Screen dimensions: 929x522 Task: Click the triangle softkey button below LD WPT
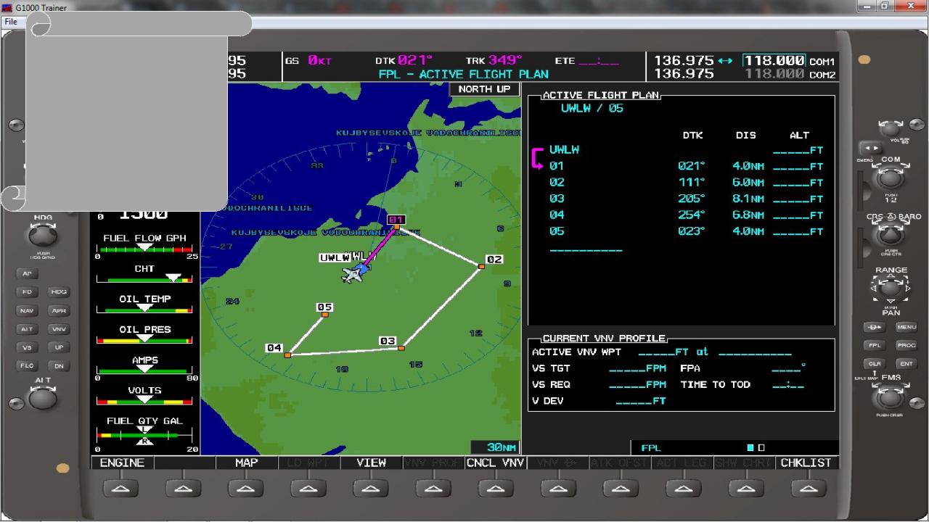308,489
